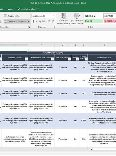Apply the Normal 2 cell style

[x=93, y=16]
